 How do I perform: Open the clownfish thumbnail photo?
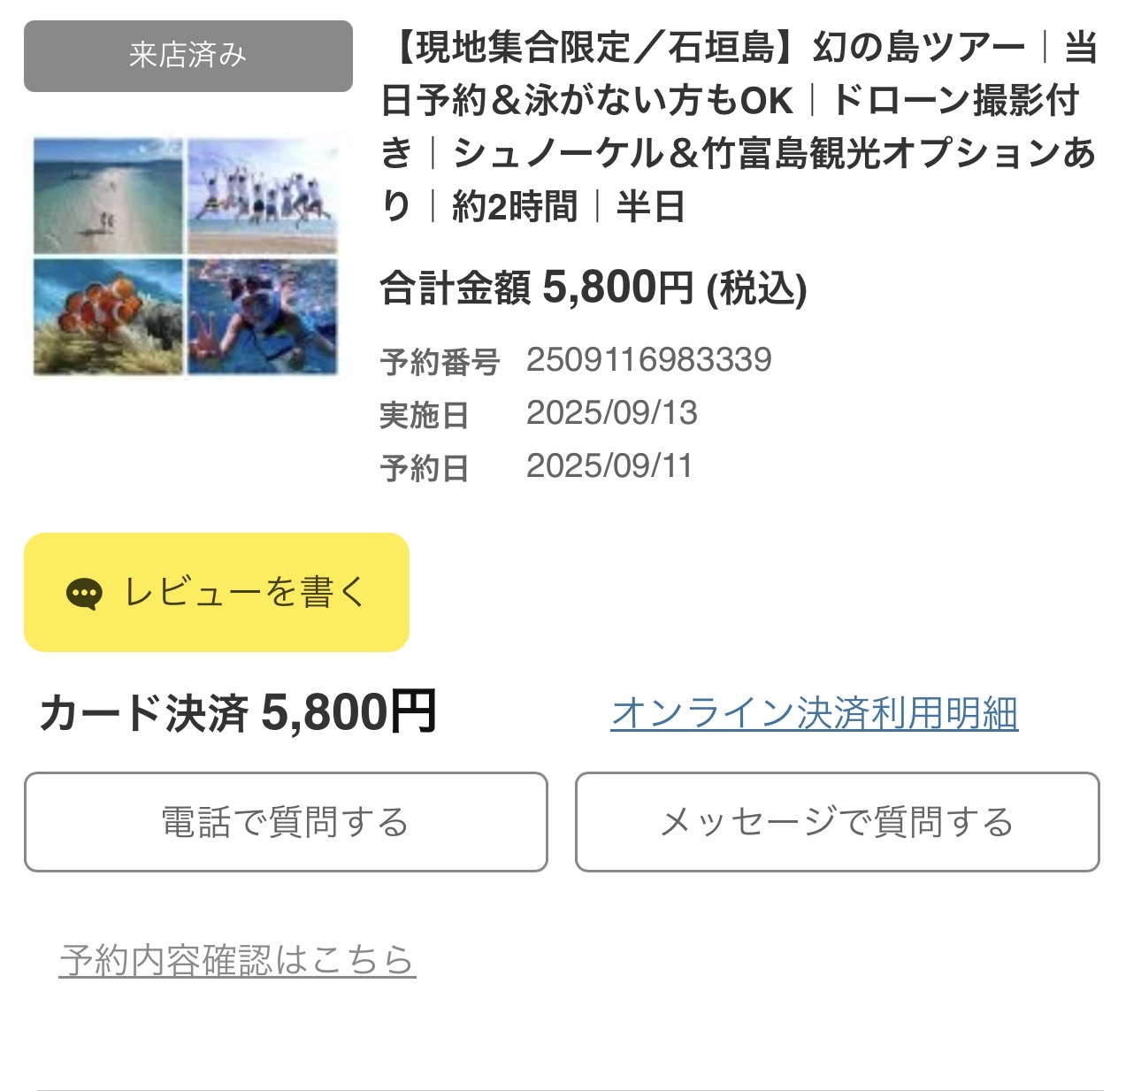pyautogui.click(x=108, y=316)
